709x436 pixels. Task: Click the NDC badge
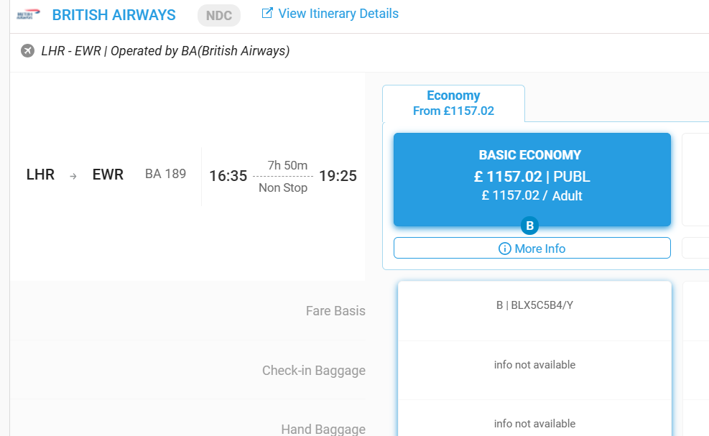point(219,15)
